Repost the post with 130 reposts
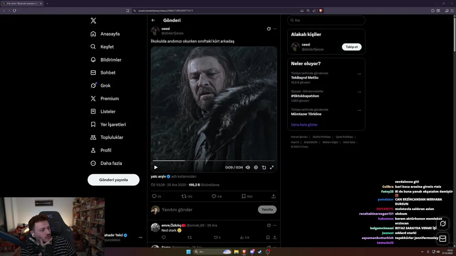This screenshot has width=456, height=256. pyautogui.click(x=184, y=196)
